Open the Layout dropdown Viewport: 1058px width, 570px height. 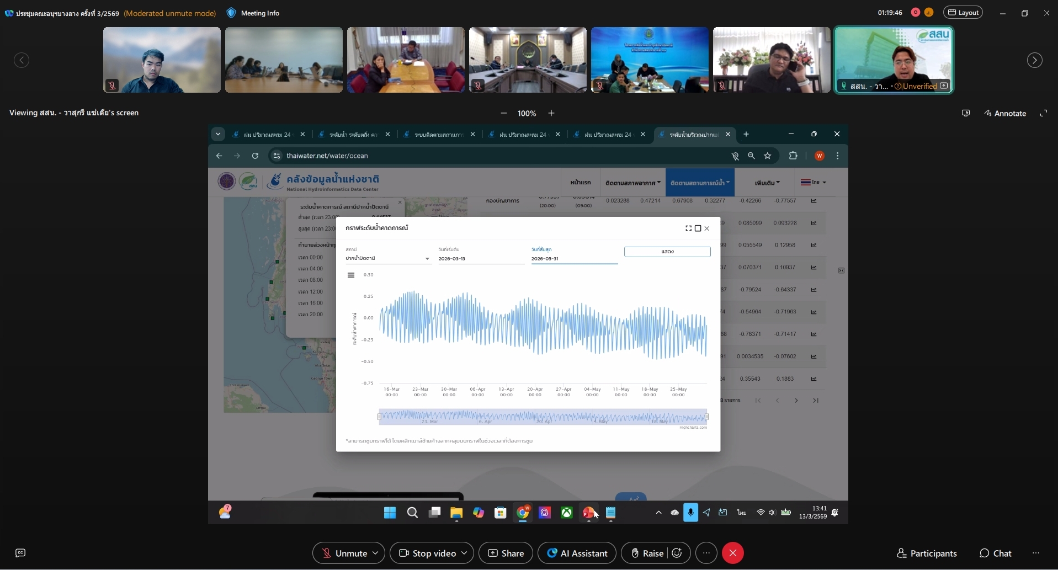point(963,13)
